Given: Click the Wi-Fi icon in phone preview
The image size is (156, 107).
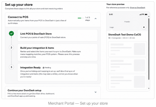Looking at the screenshot, I should 143,14.
